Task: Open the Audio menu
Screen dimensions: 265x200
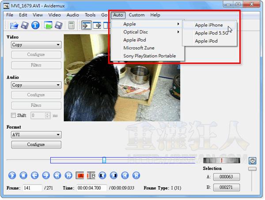Action: pyautogui.click(x=73, y=15)
